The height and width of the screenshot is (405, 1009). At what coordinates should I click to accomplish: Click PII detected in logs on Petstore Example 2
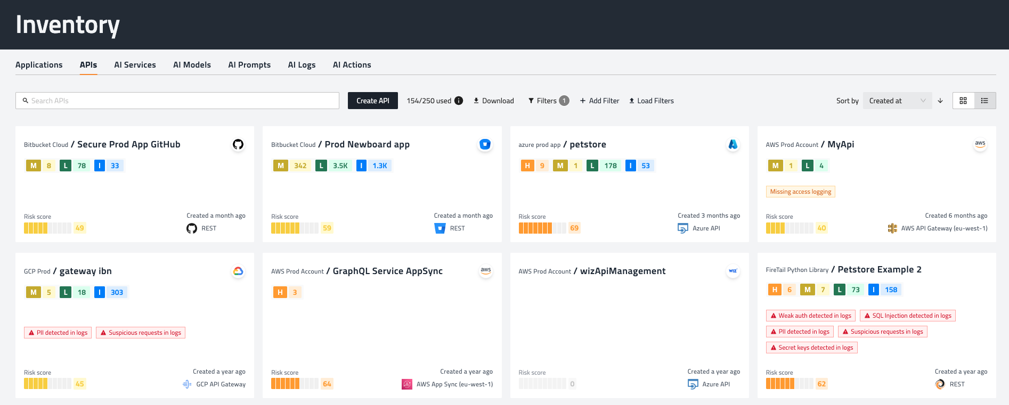click(800, 332)
